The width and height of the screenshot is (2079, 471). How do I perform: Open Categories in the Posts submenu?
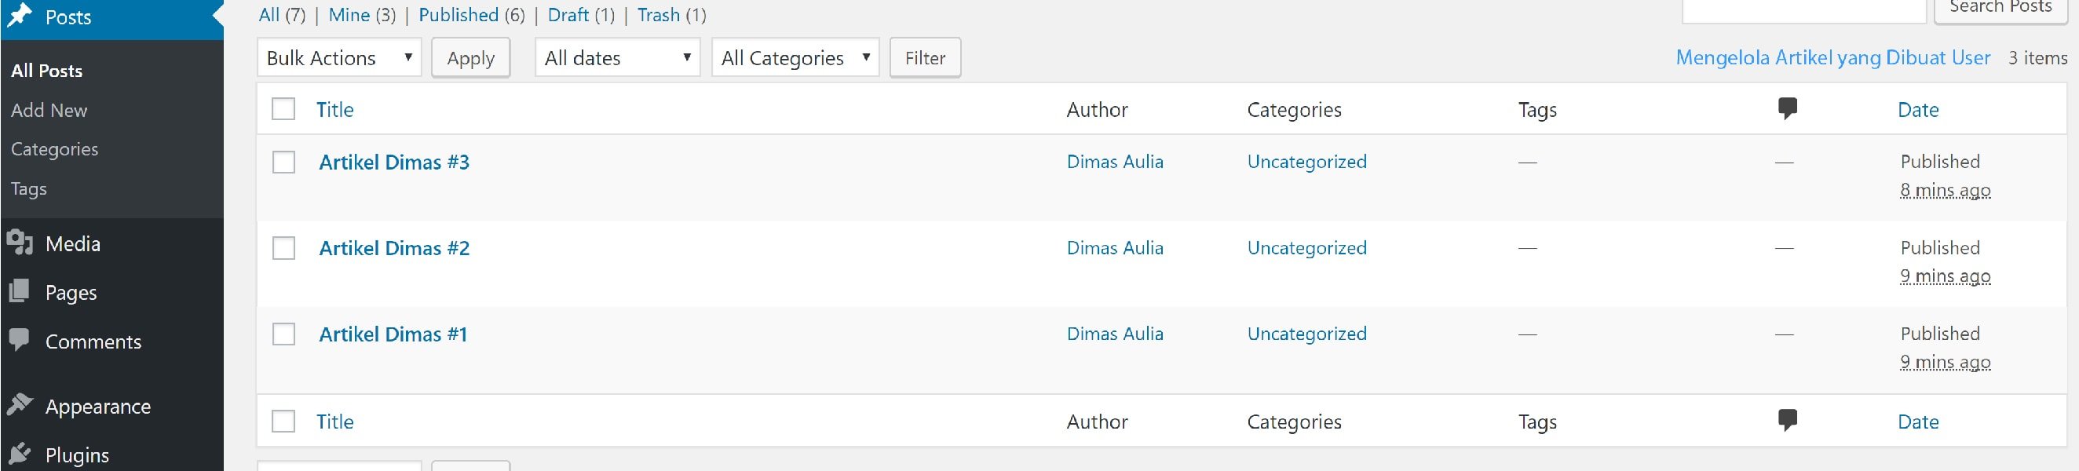[55, 149]
